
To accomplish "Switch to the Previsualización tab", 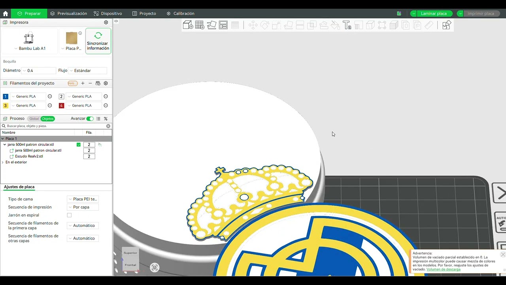I will tap(69, 13).
